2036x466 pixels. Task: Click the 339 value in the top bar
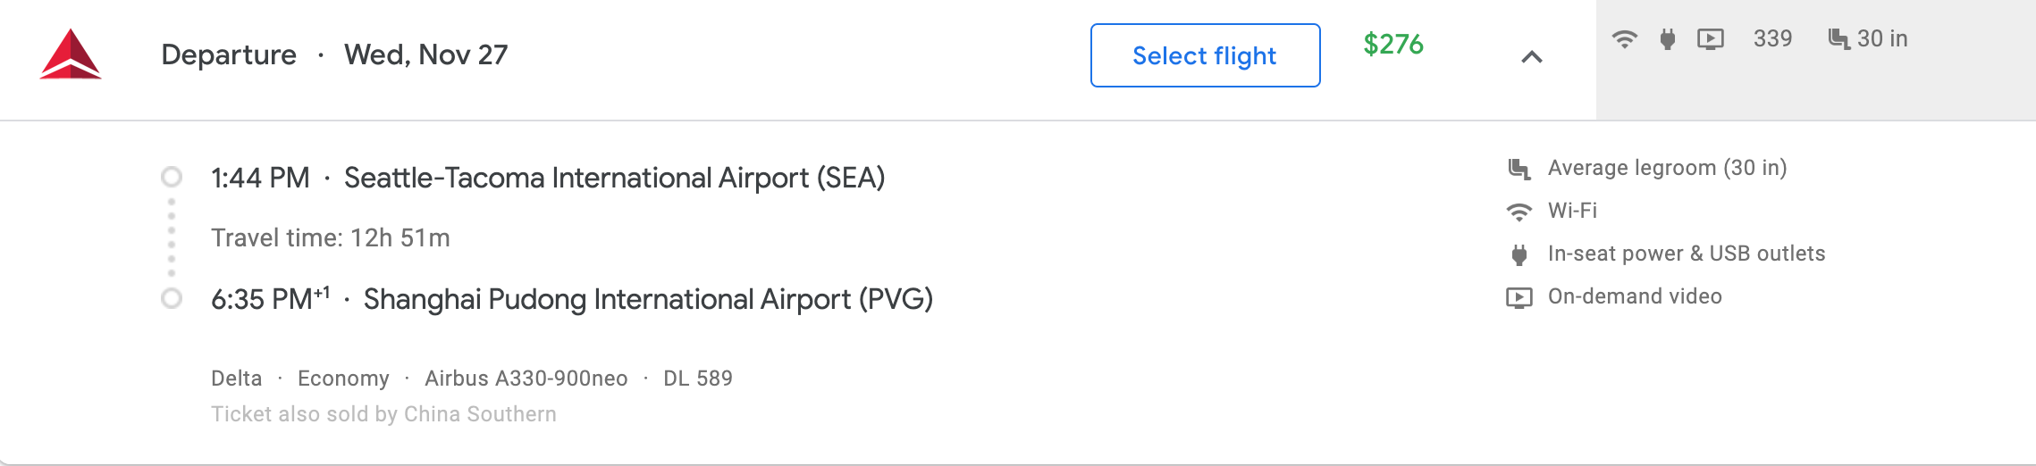tap(1772, 39)
